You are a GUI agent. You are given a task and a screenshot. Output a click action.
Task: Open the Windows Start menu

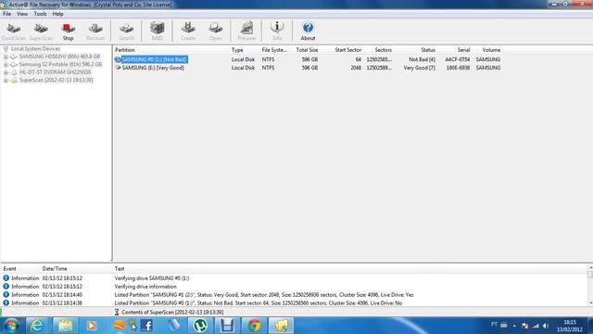pos(11,326)
